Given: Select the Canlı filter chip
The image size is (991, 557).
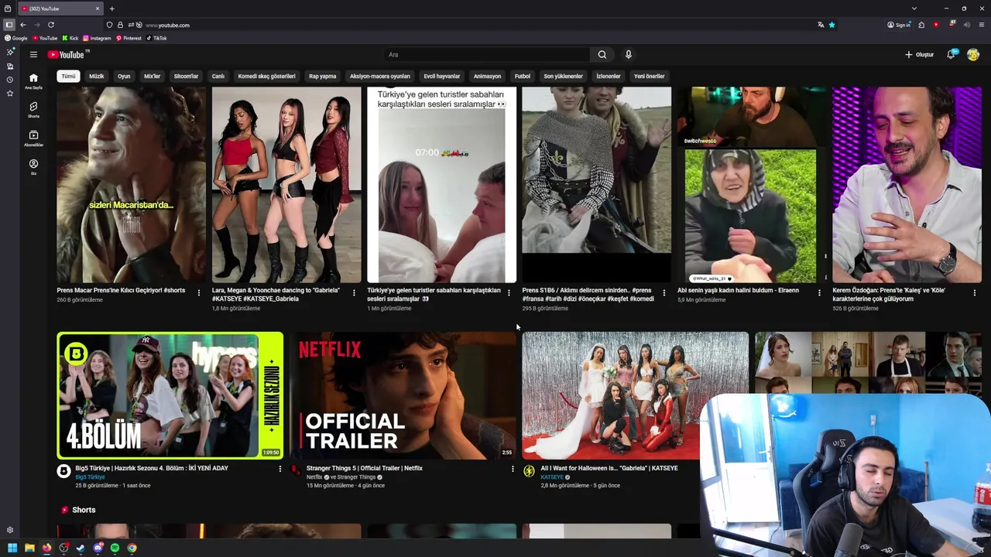Looking at the screenshot, I should (218, 76).
